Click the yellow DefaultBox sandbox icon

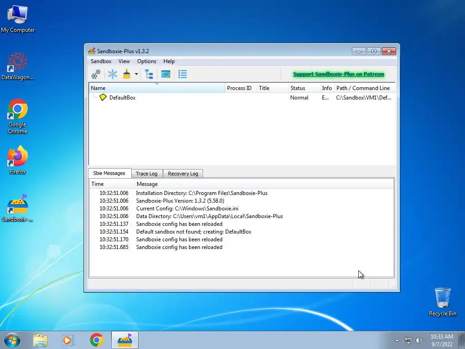[x=103, y=97]
